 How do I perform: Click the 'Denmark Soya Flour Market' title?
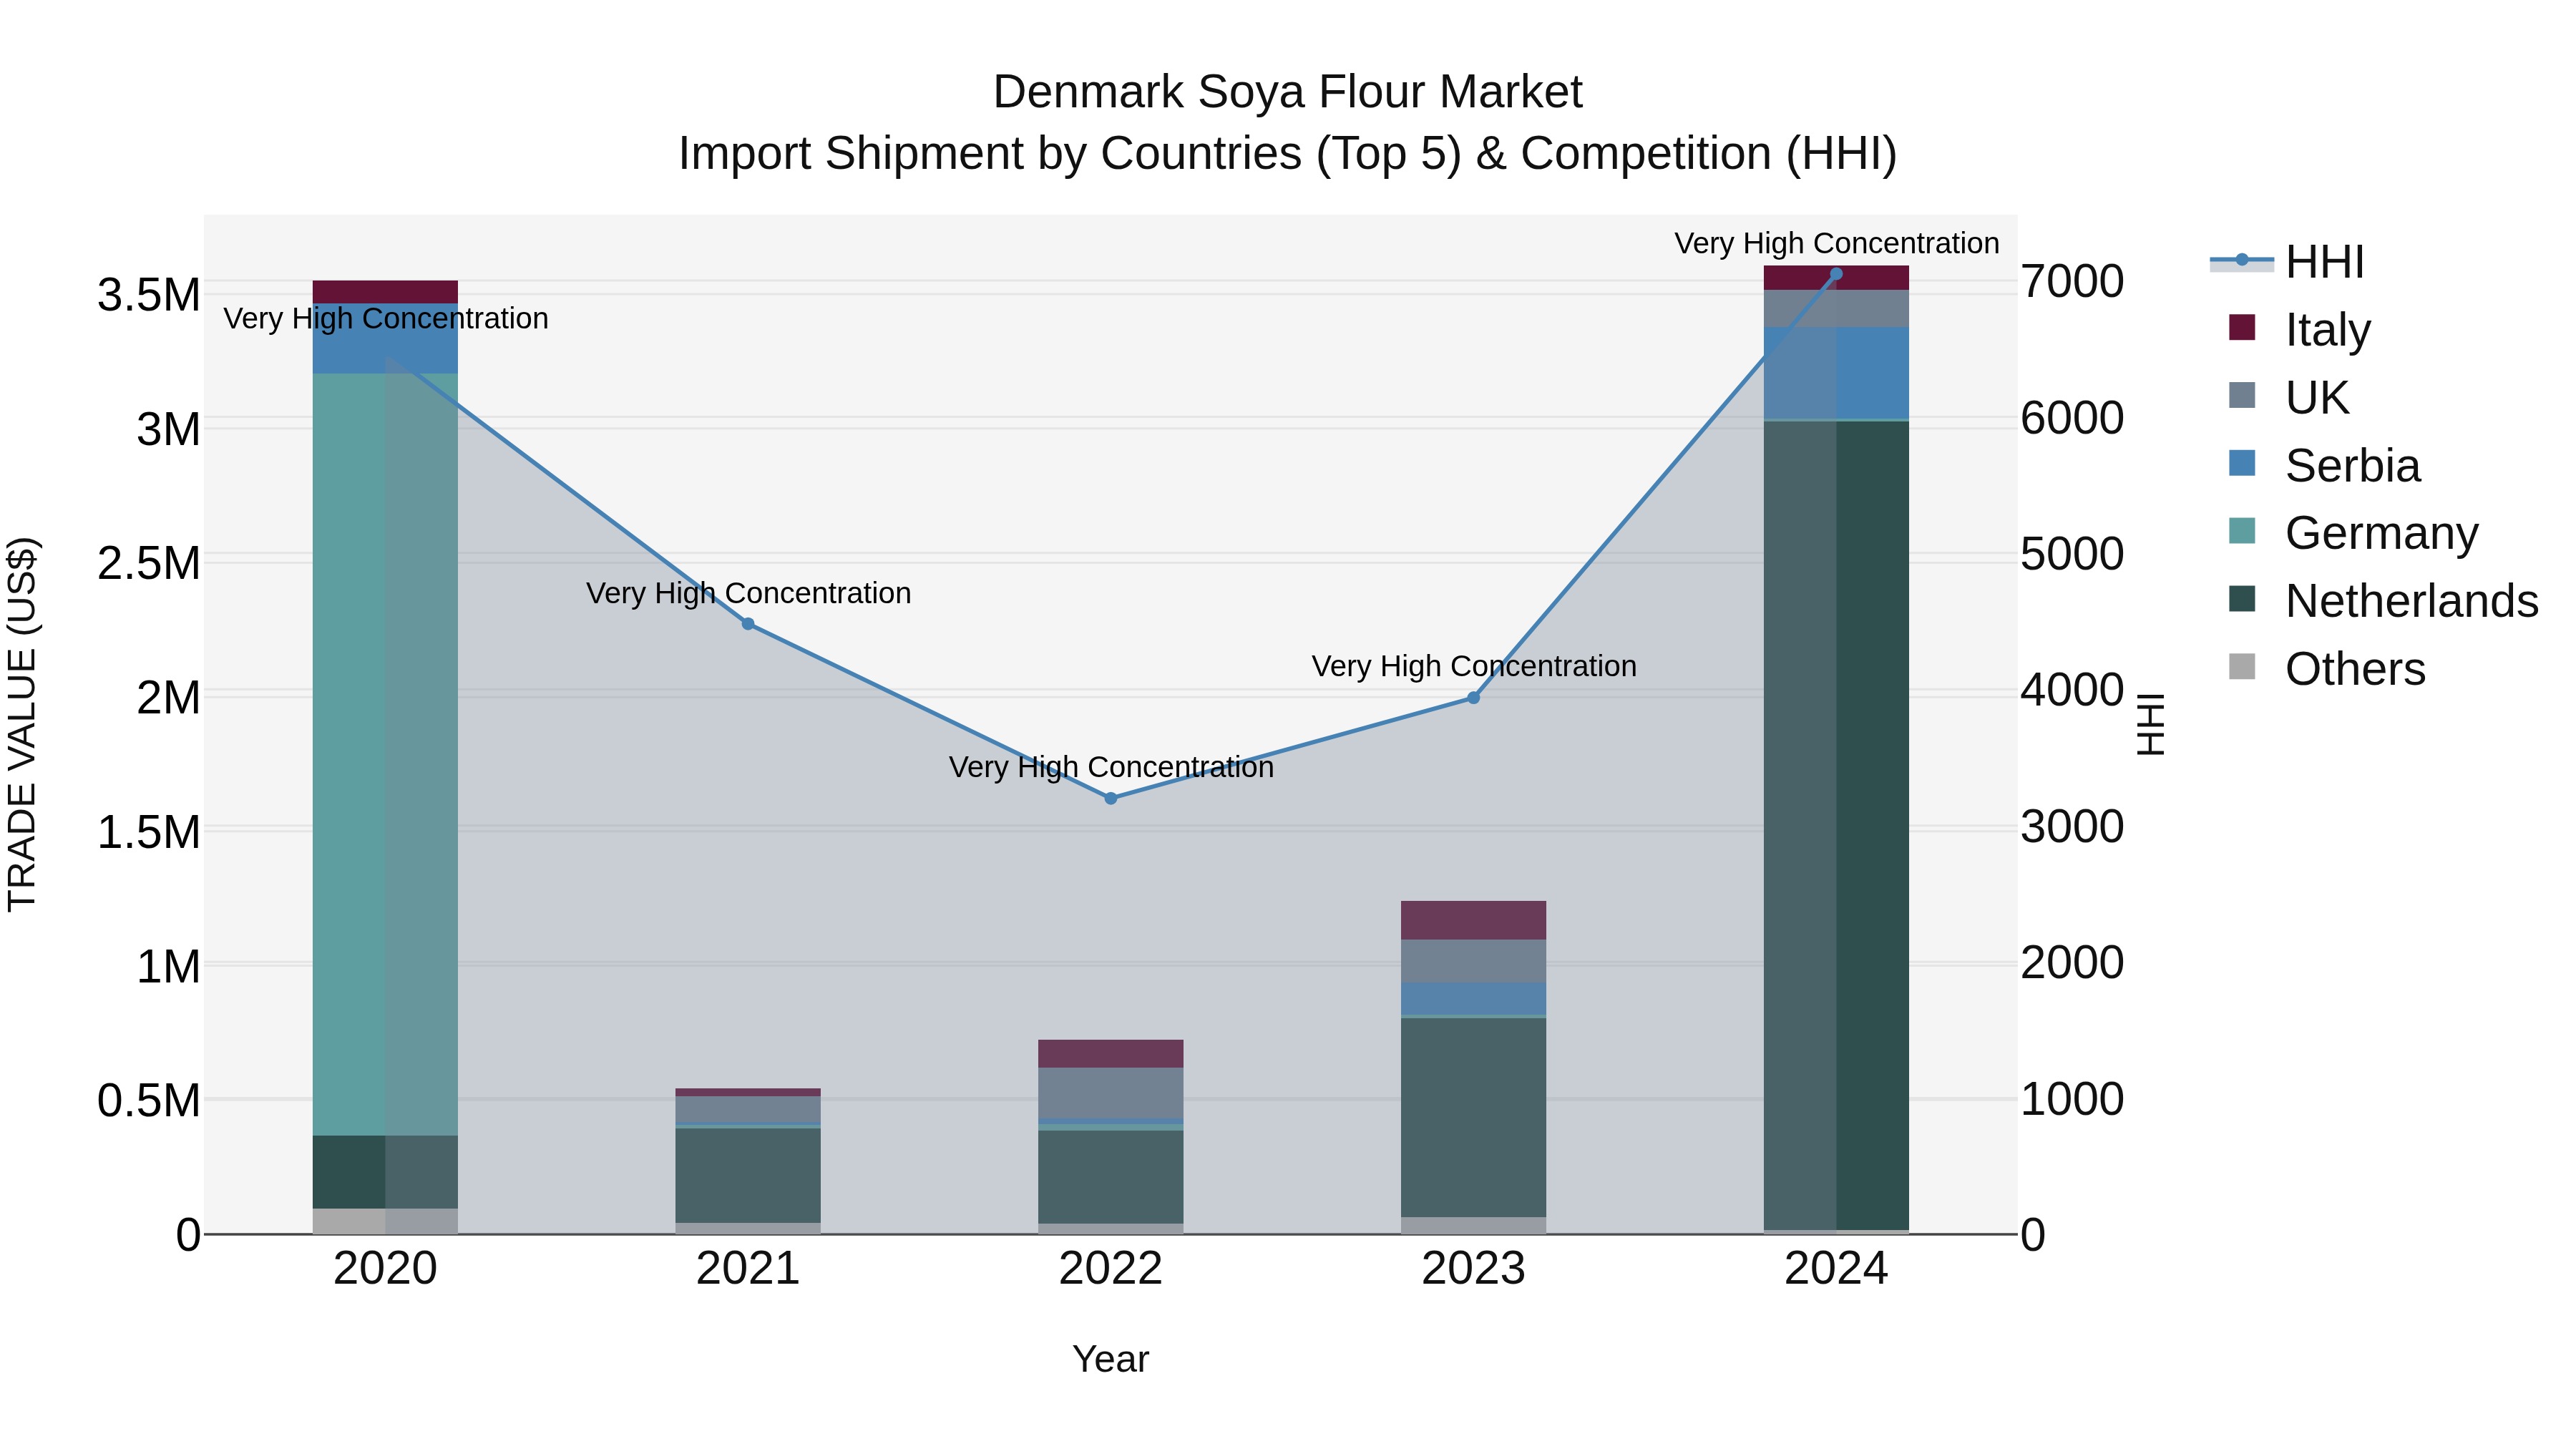(x=1287, y=92)
